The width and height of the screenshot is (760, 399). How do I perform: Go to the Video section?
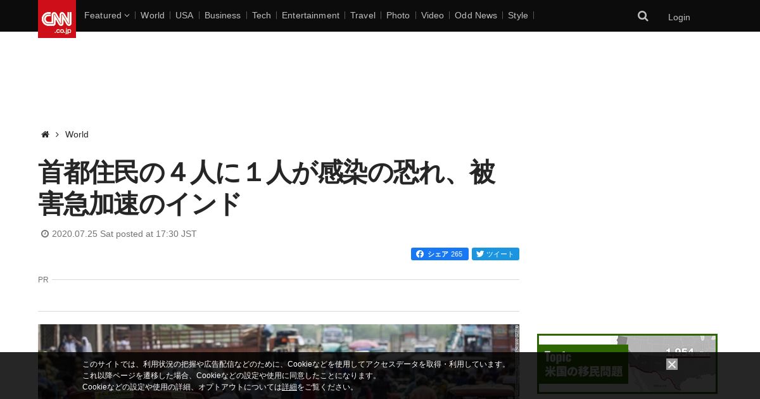[433, 15]
